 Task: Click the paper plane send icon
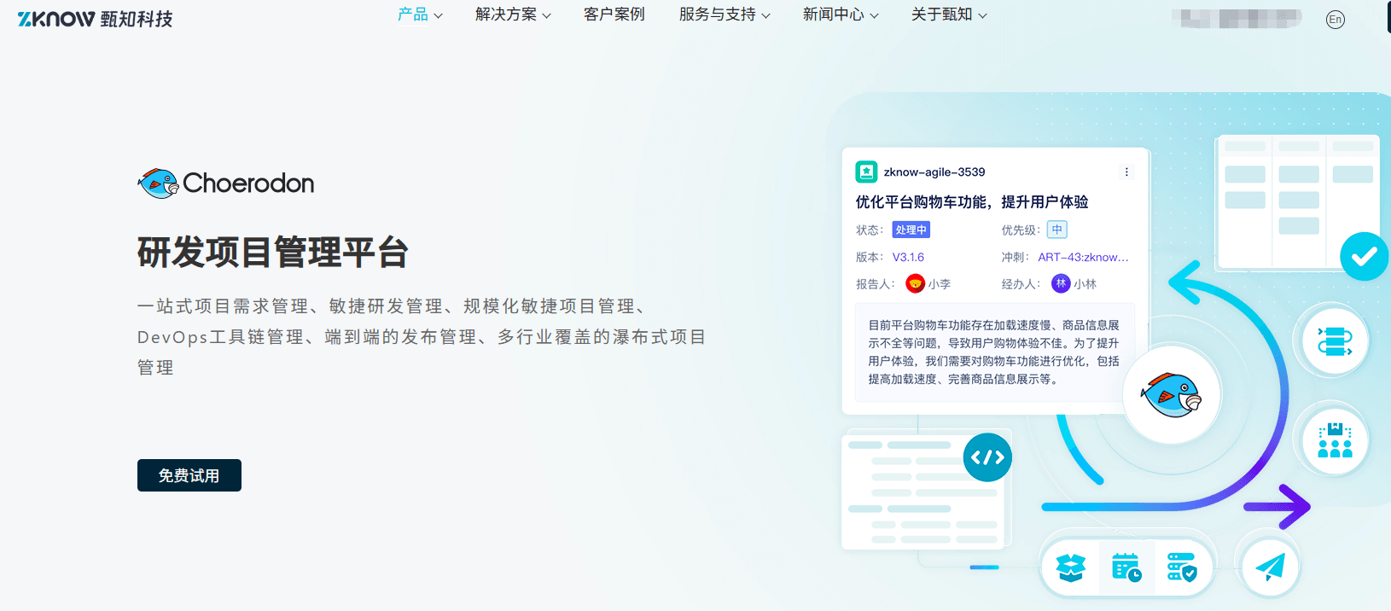click(x=1270, y=567)
